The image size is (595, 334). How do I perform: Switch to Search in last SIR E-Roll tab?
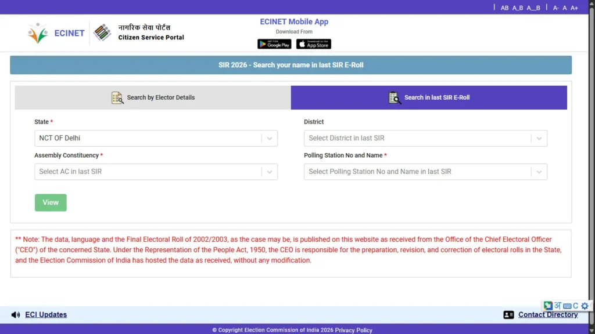coord(429,97)
